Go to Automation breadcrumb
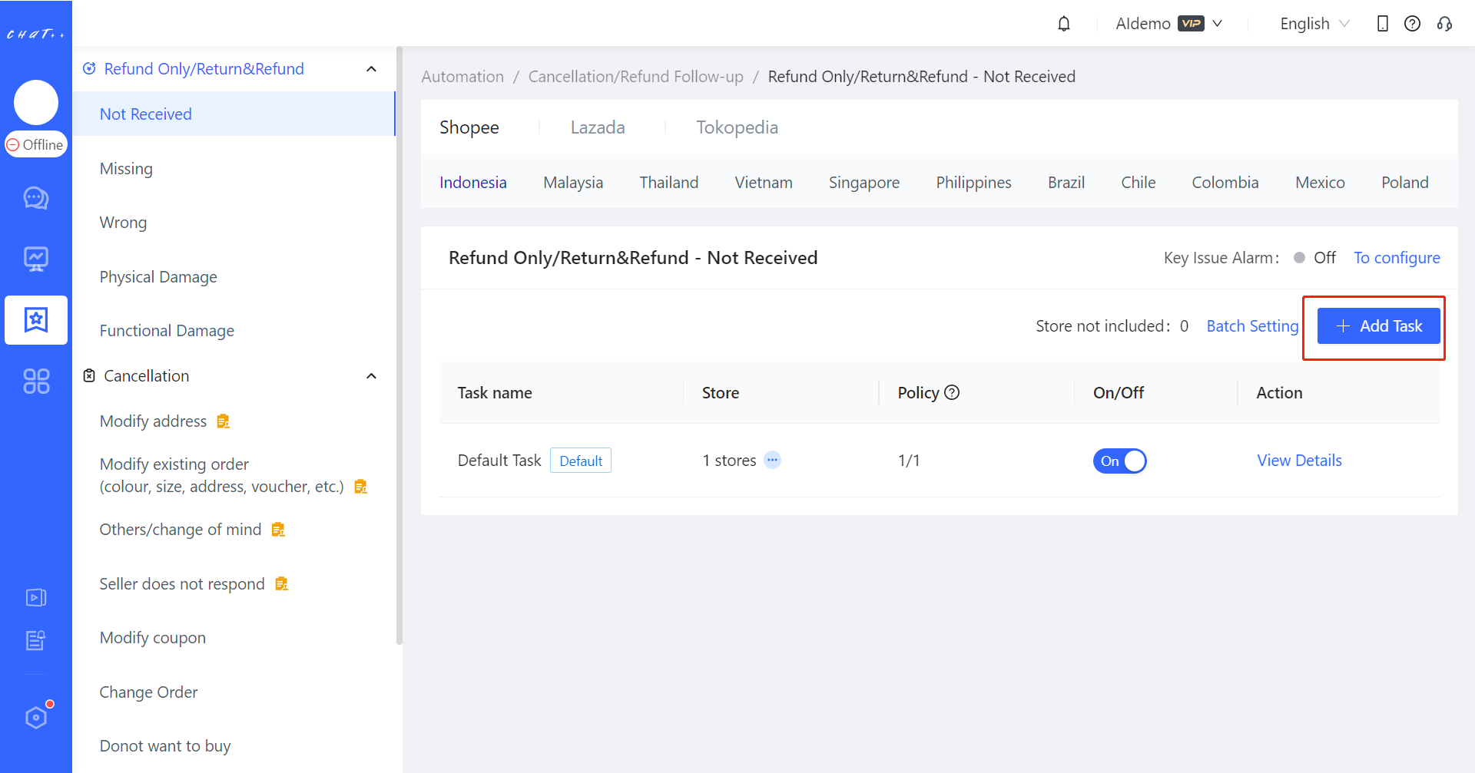This screenshot has width=1475, height=773. pos(462,77)
